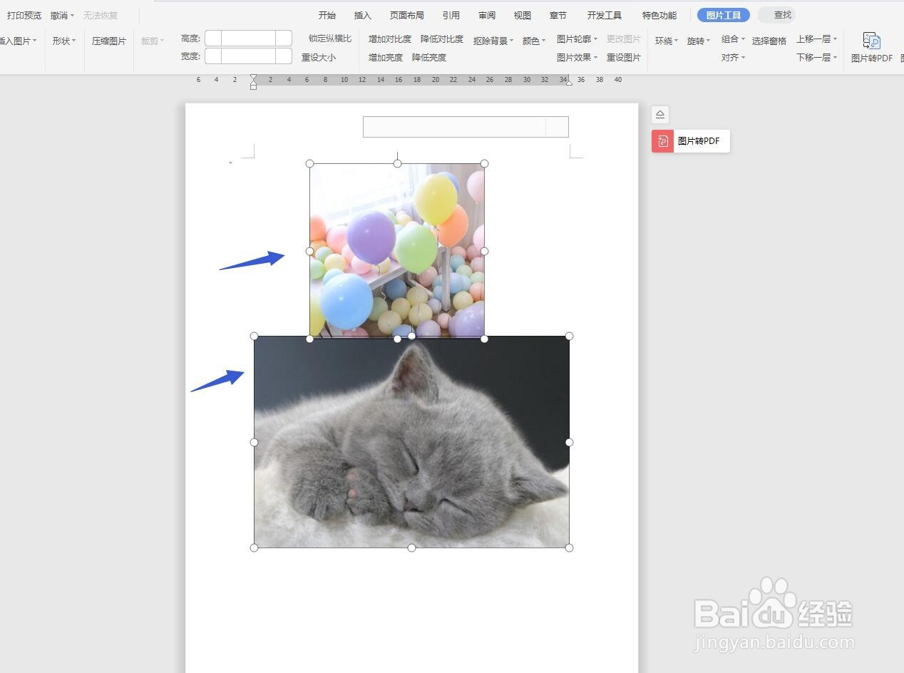Click the 查找 search box
Screen dimensions: 904x673
[777, 14]
